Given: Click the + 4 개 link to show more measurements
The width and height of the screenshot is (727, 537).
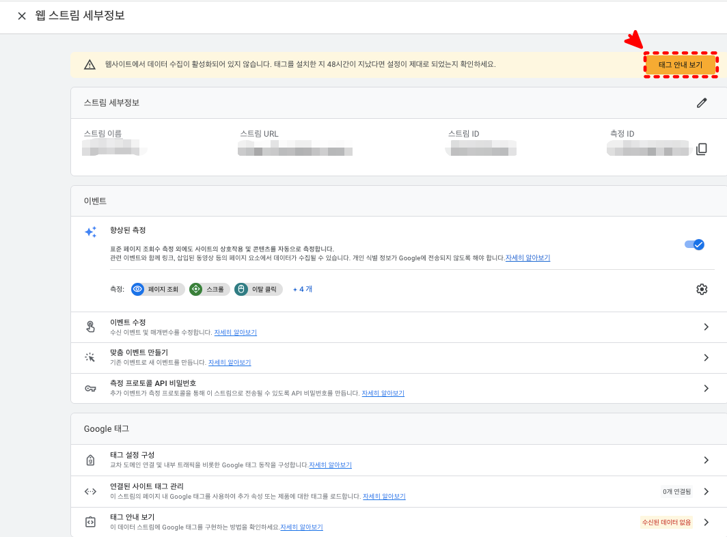Looking at the screenshot, I should tap(301, 289).
